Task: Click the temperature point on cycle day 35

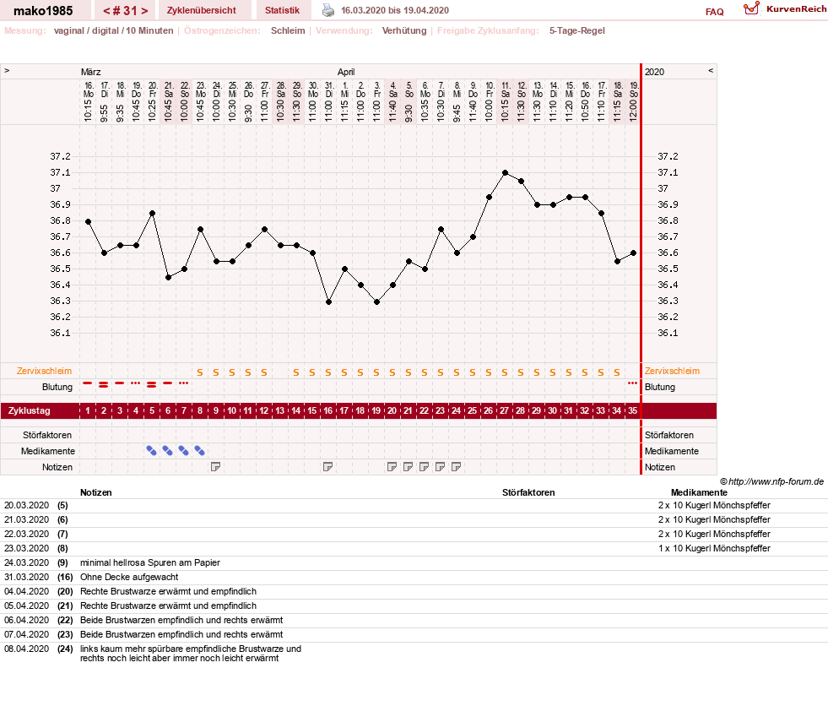Action: [x=633, y=253]
